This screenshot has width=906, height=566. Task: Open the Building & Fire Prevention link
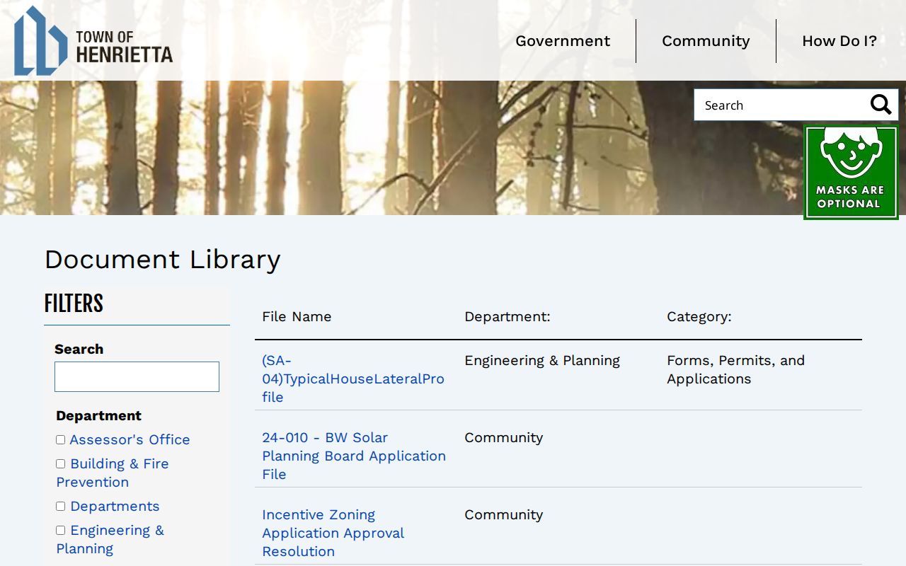tap(113, 473)
